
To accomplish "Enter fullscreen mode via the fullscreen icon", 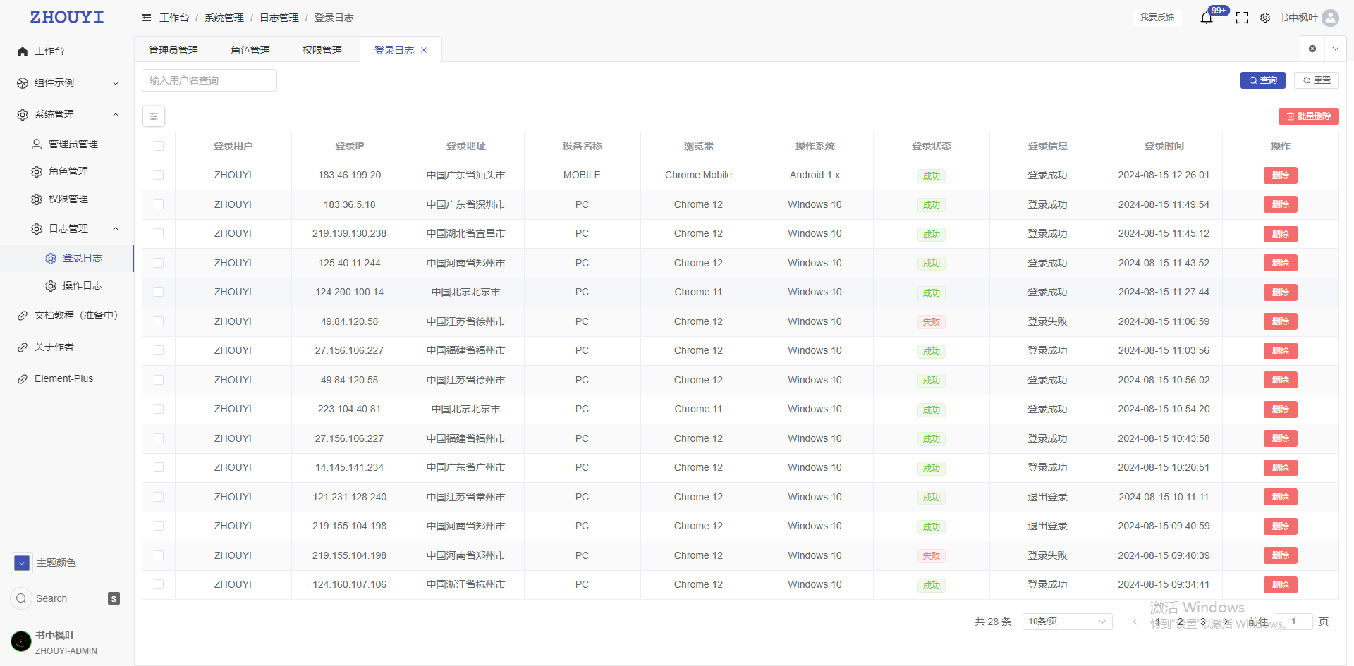I will [1242, 18].
